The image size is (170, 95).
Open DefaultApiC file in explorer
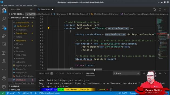(24, 26)
